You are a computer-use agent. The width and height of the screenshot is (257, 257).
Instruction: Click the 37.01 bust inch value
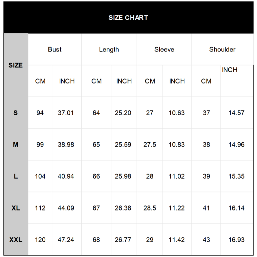(x=66, y=113)
